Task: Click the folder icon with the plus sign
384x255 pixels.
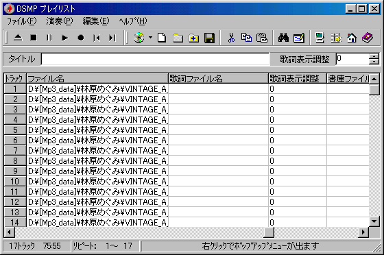Action: [x=193, y=38]
